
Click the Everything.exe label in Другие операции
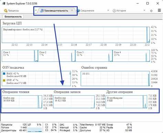click(x=115, y=98)
